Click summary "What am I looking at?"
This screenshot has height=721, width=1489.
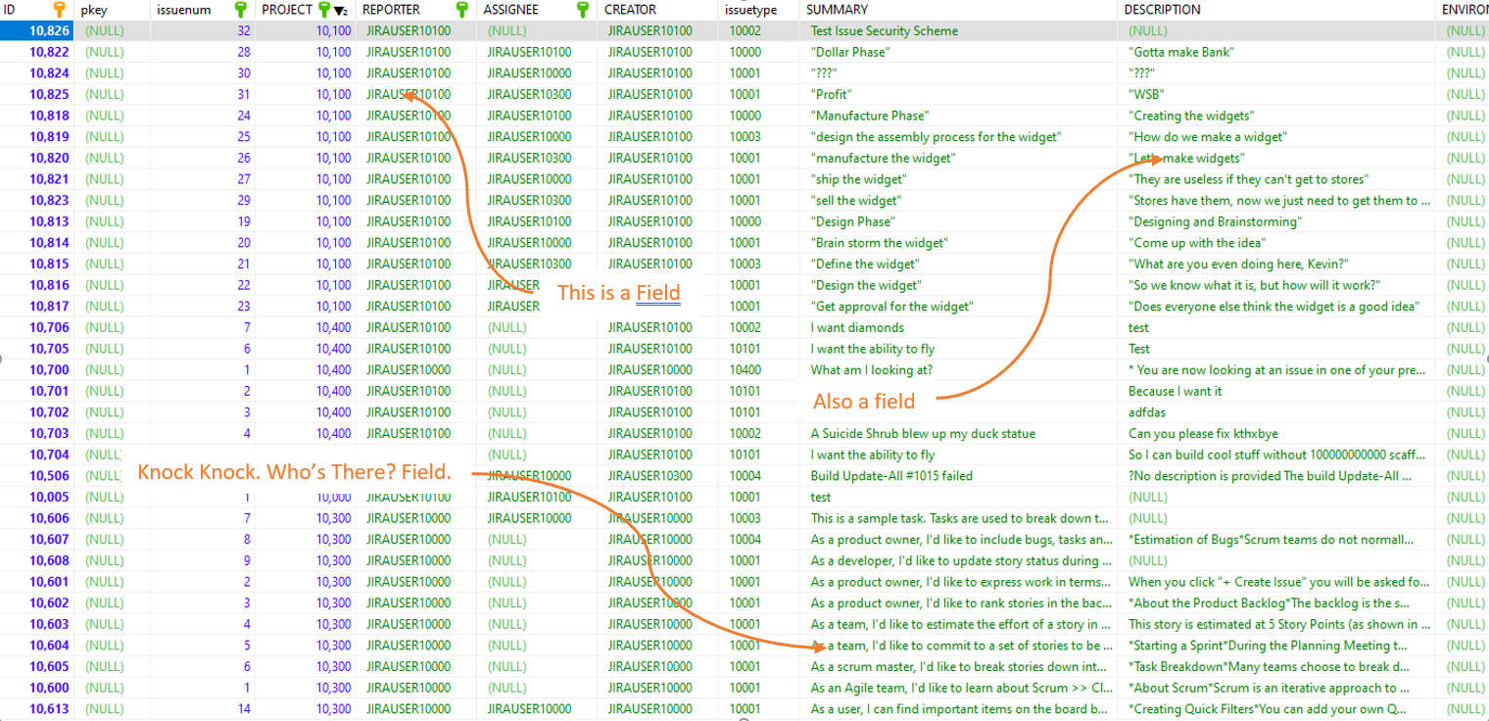point(872,370)
